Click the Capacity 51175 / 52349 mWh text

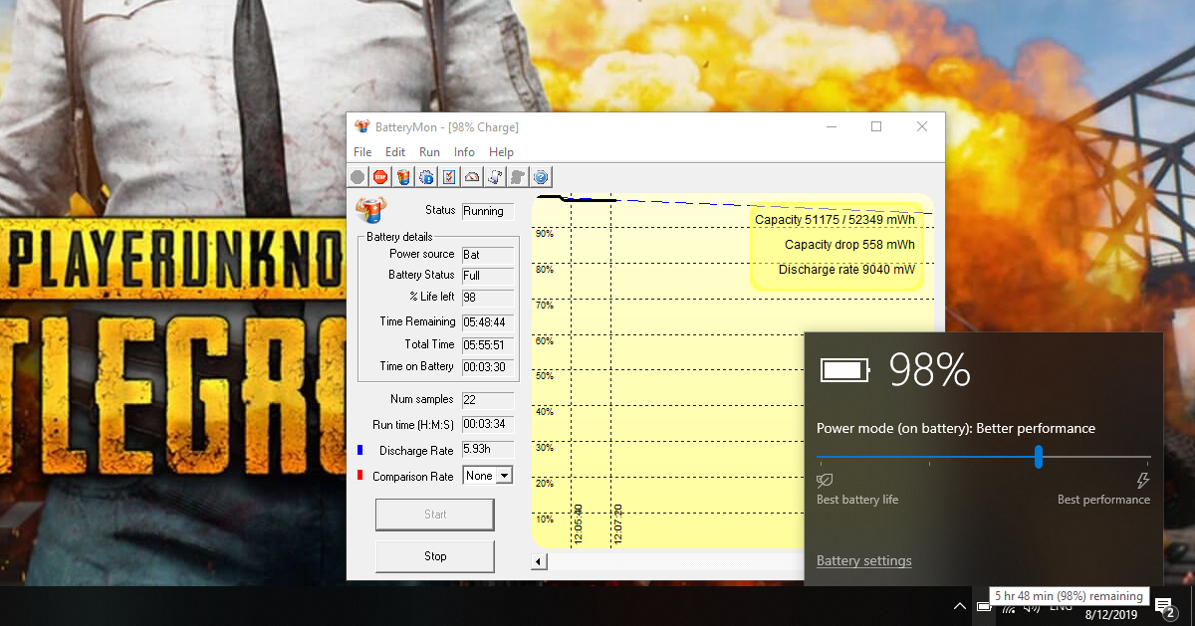(x=835, y=220)
